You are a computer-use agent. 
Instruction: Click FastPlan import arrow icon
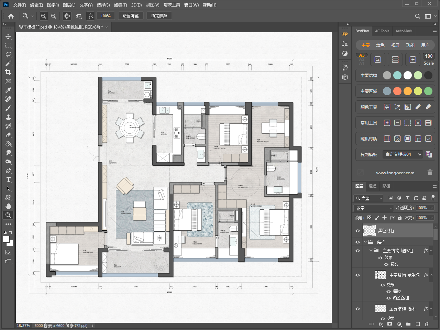pos(413,59)
